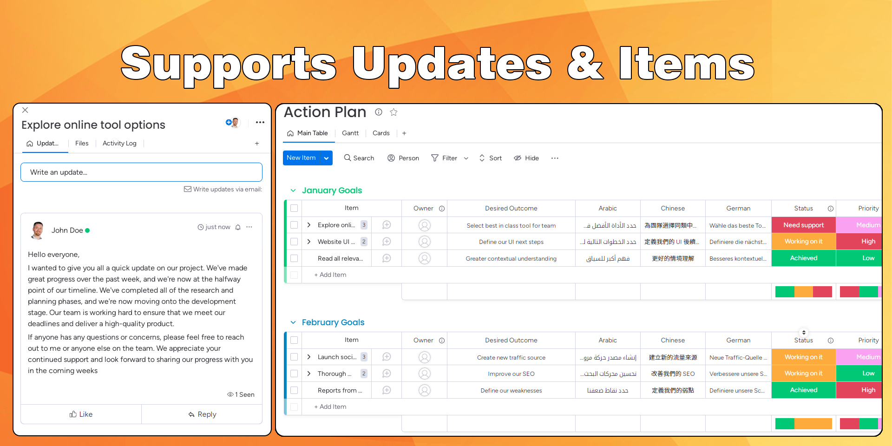Assign owner for Thorough row
The height and width of the screenshot is (446, 892).
[425, 374]
